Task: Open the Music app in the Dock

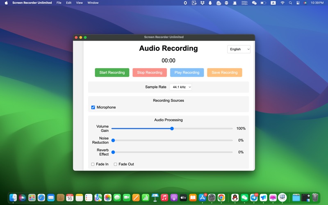Action: (164, 198)
